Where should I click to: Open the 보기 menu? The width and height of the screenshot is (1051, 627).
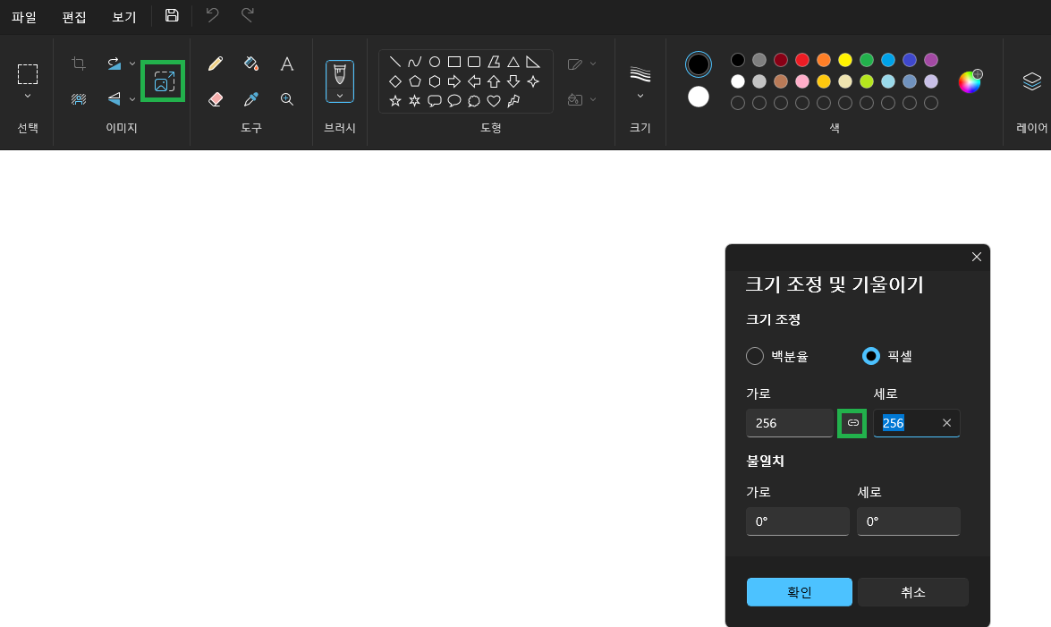pyautogui.click(x=124, y=17)
